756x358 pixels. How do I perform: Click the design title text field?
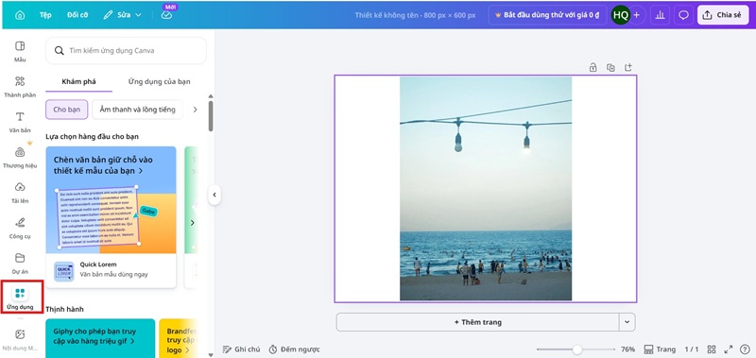415,15
